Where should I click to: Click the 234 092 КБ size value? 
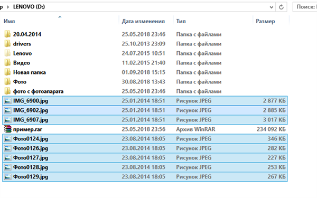pyautogui.click(x=271, y=129)
